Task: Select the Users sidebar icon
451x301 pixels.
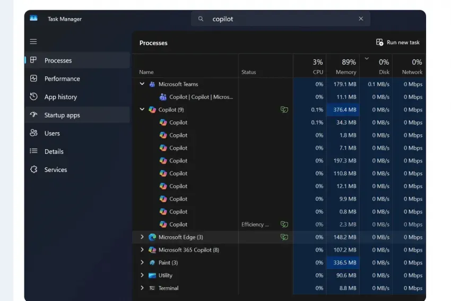Action: click(33, 133)
